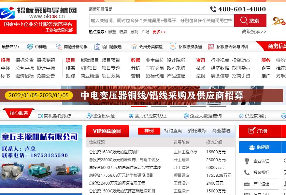Open 商情分析助手 via its icon
This screenshot has width=286, height=195.
point(59,47)
